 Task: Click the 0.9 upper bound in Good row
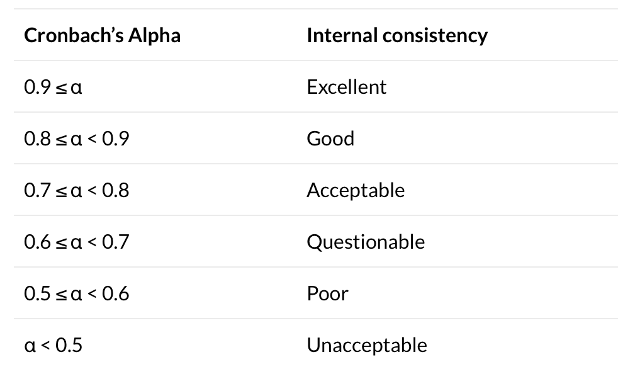click(x=115, y=139)
